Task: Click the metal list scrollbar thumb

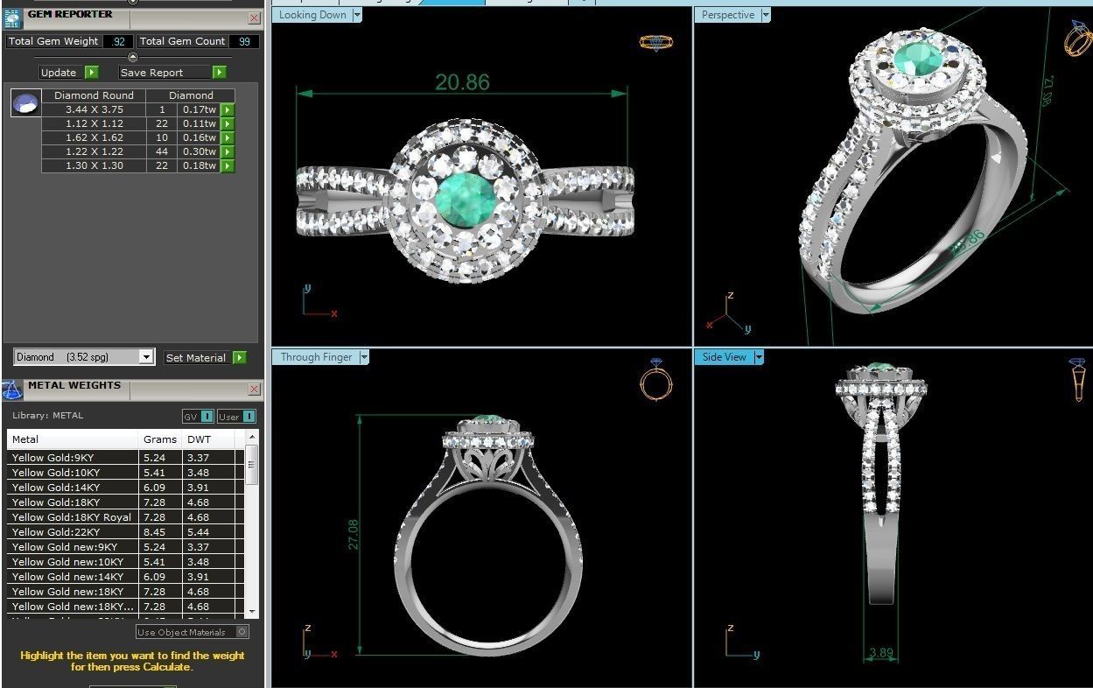Action: coord(252,465)
